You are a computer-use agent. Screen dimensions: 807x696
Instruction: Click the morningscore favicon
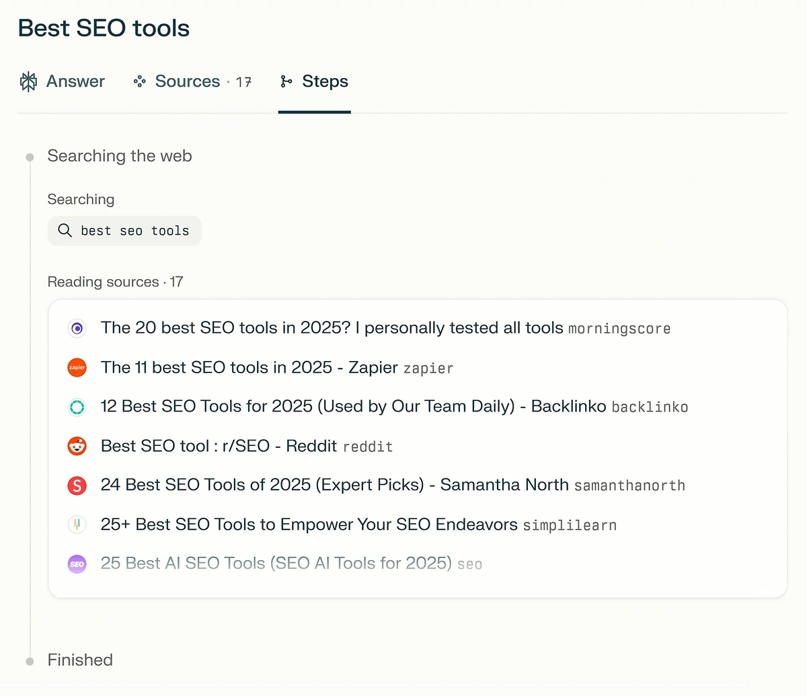point(77,328)
